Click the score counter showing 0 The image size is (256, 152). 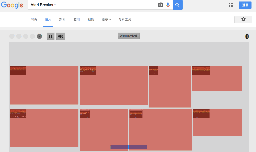tap(247, 36)
